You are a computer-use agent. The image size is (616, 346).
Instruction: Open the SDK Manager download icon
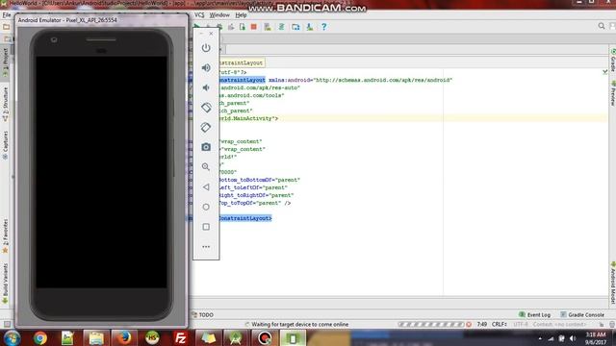point(310,27)
